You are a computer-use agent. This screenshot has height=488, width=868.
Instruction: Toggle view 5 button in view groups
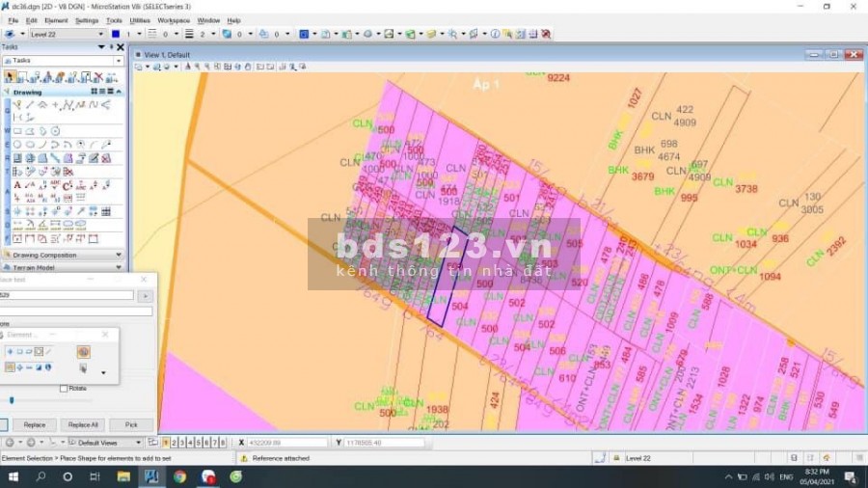(x=200, y=443)
